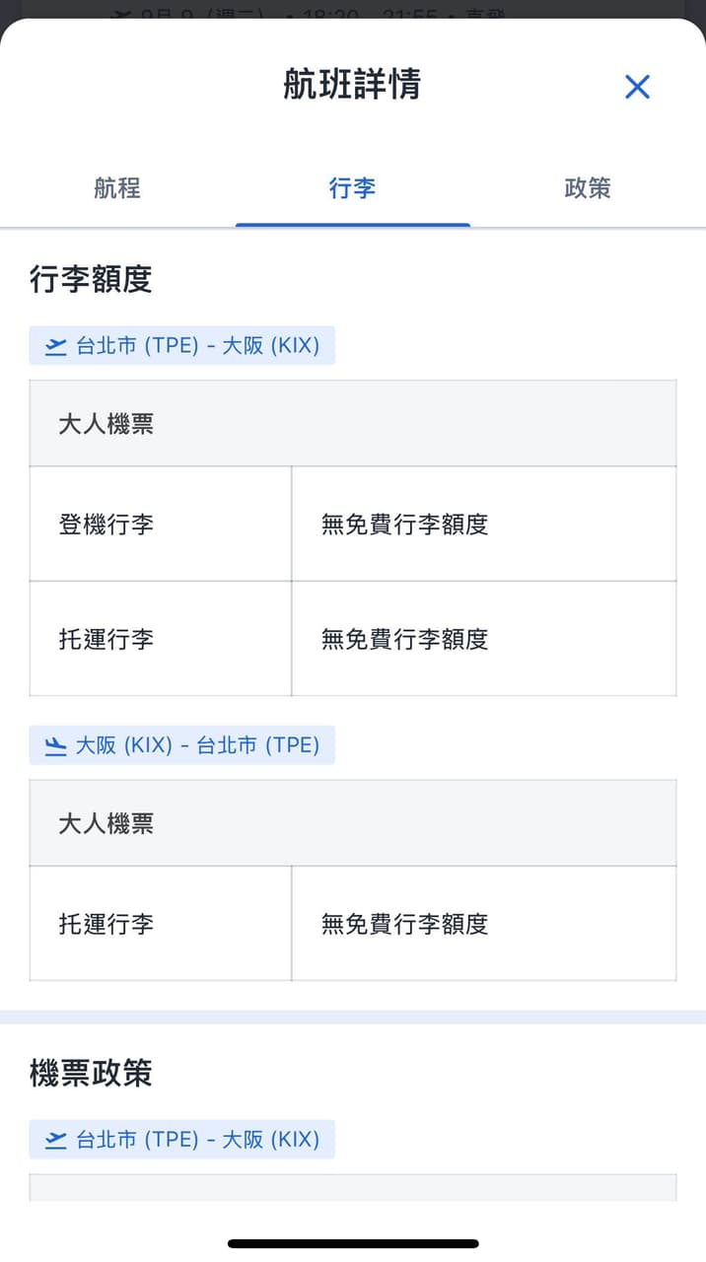Click the 大阪 (KIX) - 台北市 (TPE) route tag
The image size is (706, 1262).
pos(181,745)
